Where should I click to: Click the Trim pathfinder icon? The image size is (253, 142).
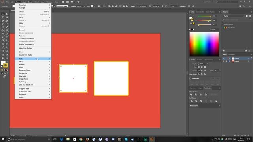196,101
